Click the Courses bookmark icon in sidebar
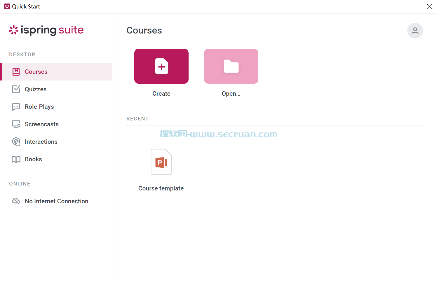Screen dimensions: 437x282 16,72
